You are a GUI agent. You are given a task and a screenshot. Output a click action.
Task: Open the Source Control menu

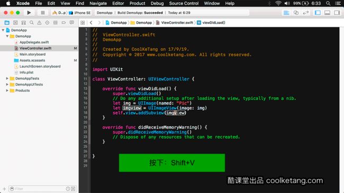pyautogui.click(x=184, y=3)
